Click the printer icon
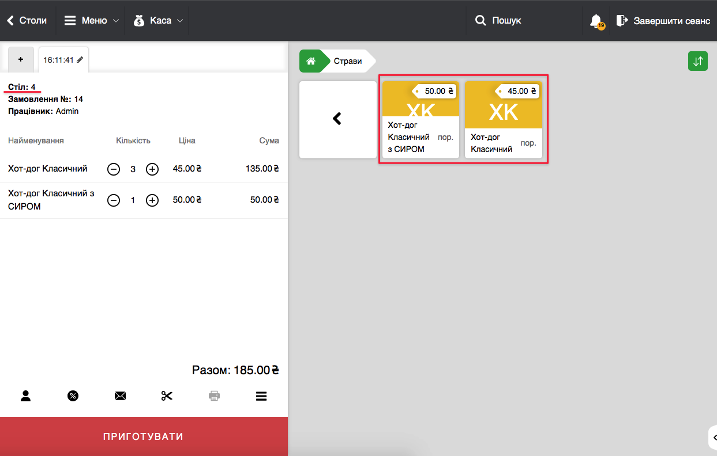Screen dimensions: 717x456 [214, 396]
